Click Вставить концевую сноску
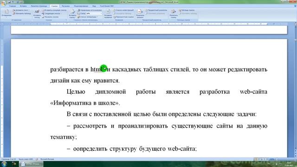Viewport: 297px width, 167px height. 54,10
